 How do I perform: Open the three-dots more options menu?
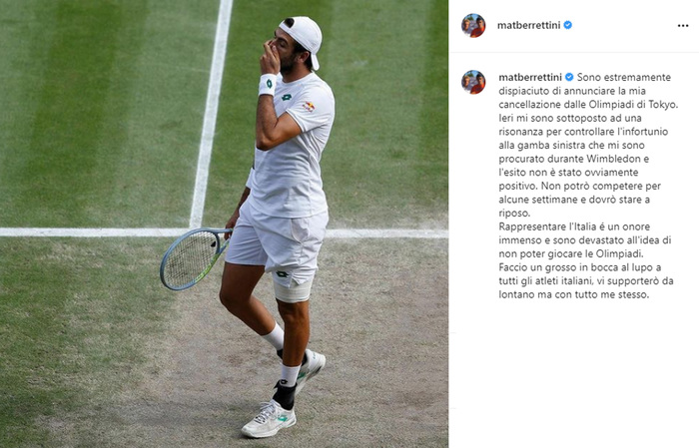(682, 26)
